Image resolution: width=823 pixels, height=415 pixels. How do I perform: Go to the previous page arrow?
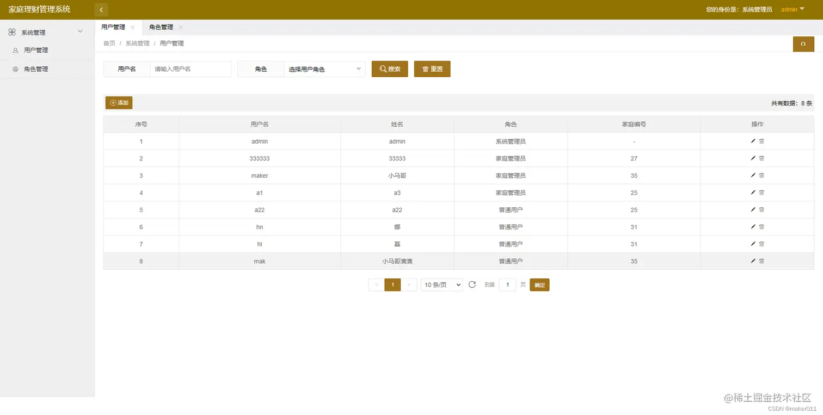[x=376, y=284]
